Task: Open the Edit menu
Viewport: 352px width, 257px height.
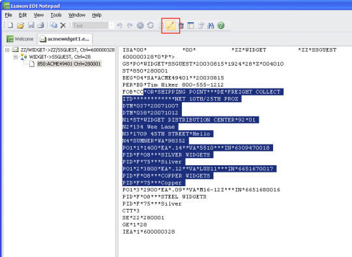Action: 23,15
